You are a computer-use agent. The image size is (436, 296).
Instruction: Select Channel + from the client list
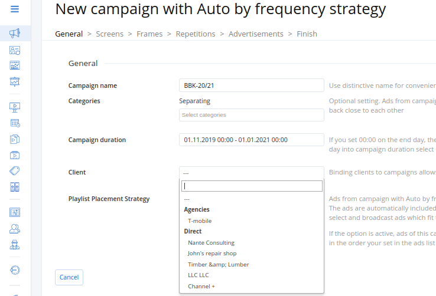pos(201,287)
